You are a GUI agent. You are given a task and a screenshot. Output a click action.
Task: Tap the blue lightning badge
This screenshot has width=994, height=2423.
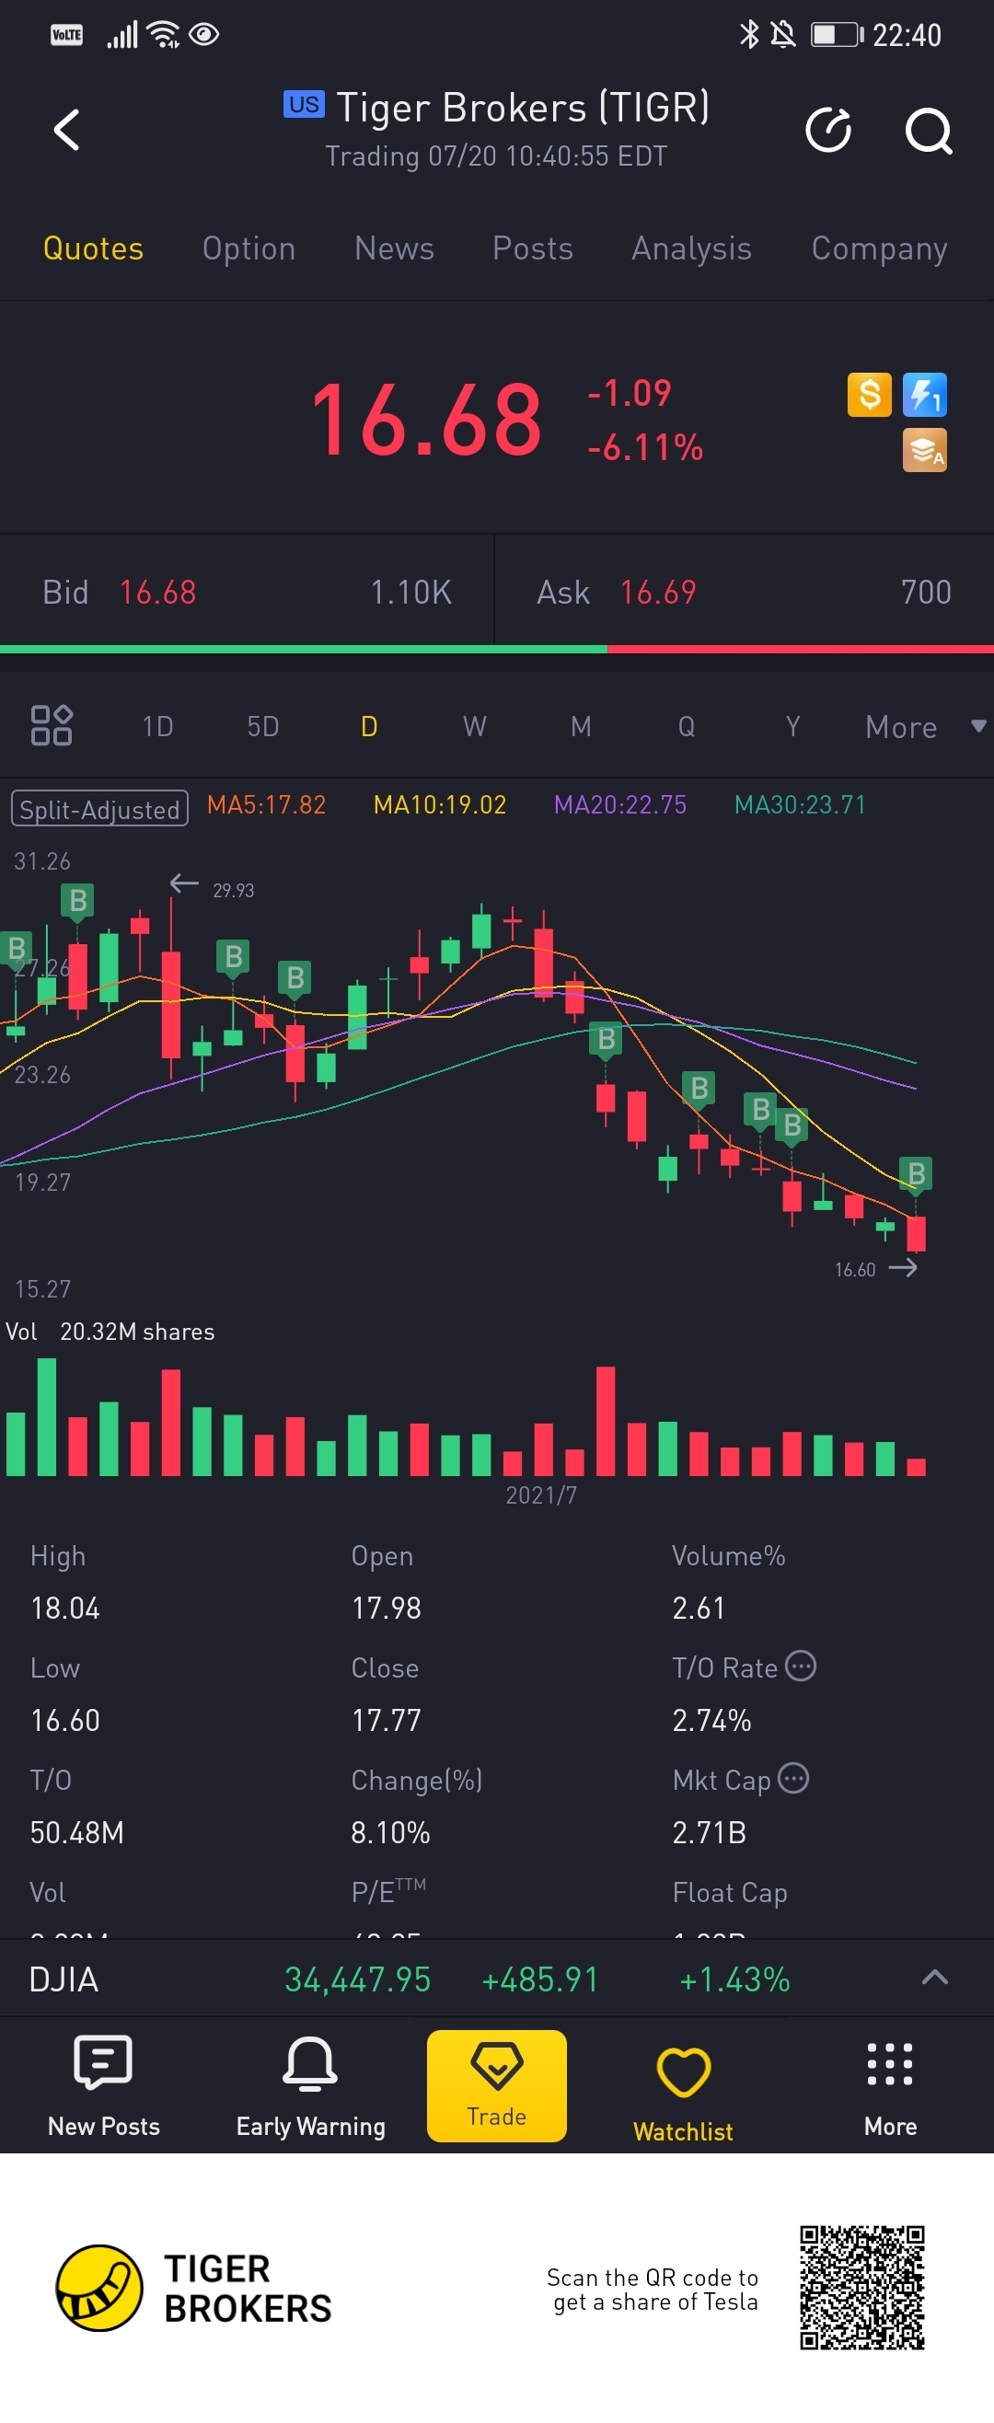coord(924,394)
